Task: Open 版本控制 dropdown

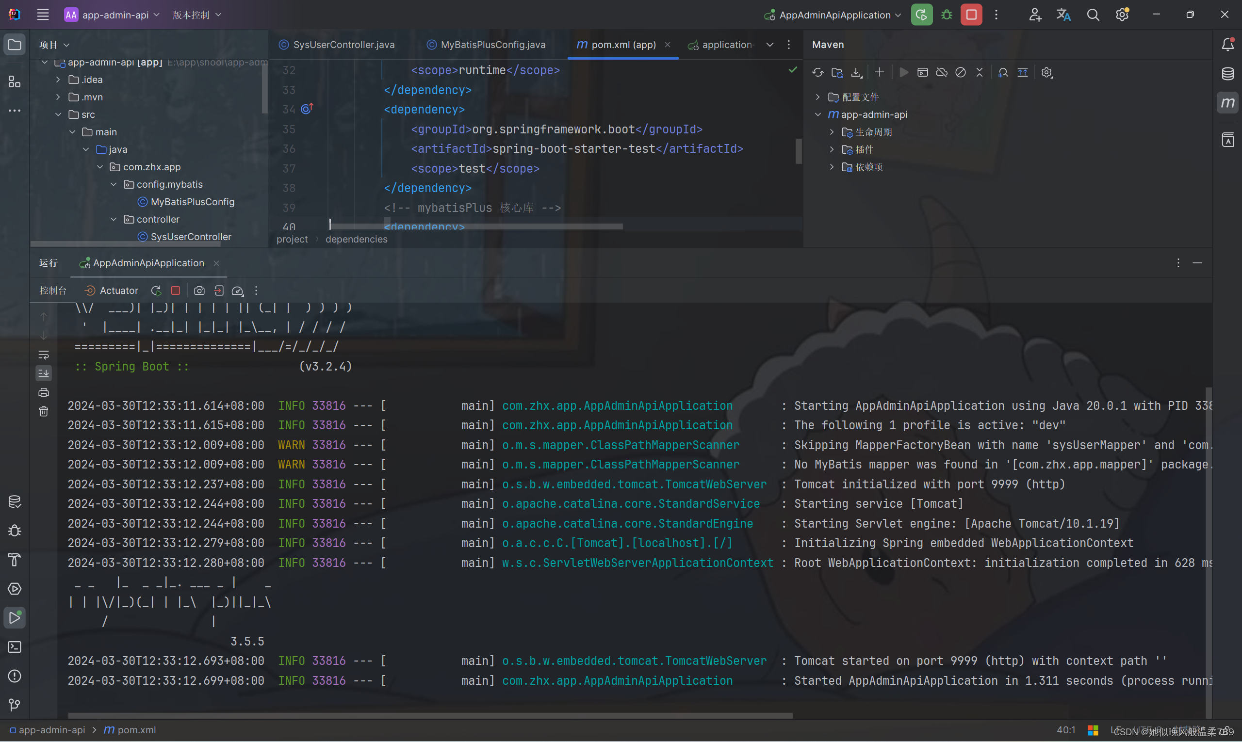Action: (x=196, y=15)
